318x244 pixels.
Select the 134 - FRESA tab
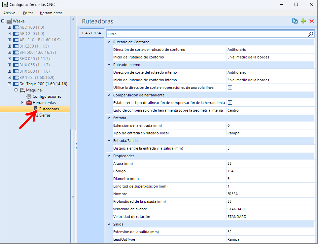click(x=91, y=33)
